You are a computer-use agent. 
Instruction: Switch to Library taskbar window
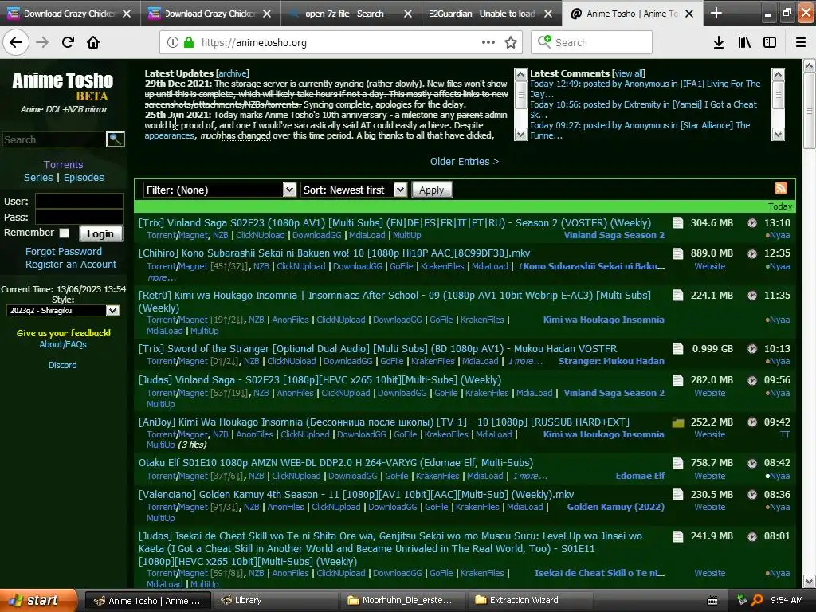[277, 600]
